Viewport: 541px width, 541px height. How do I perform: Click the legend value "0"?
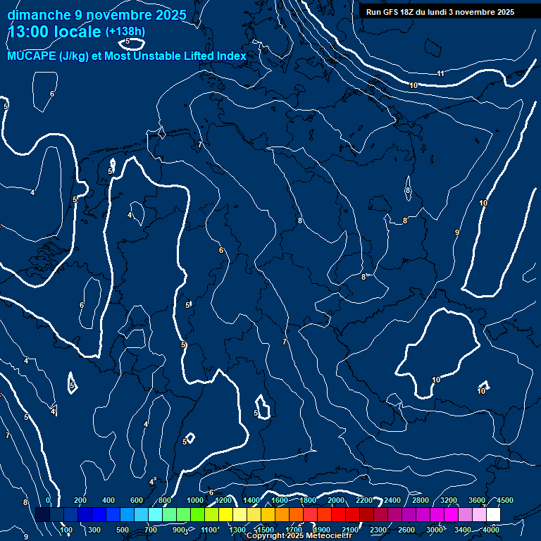click(48, 500)
